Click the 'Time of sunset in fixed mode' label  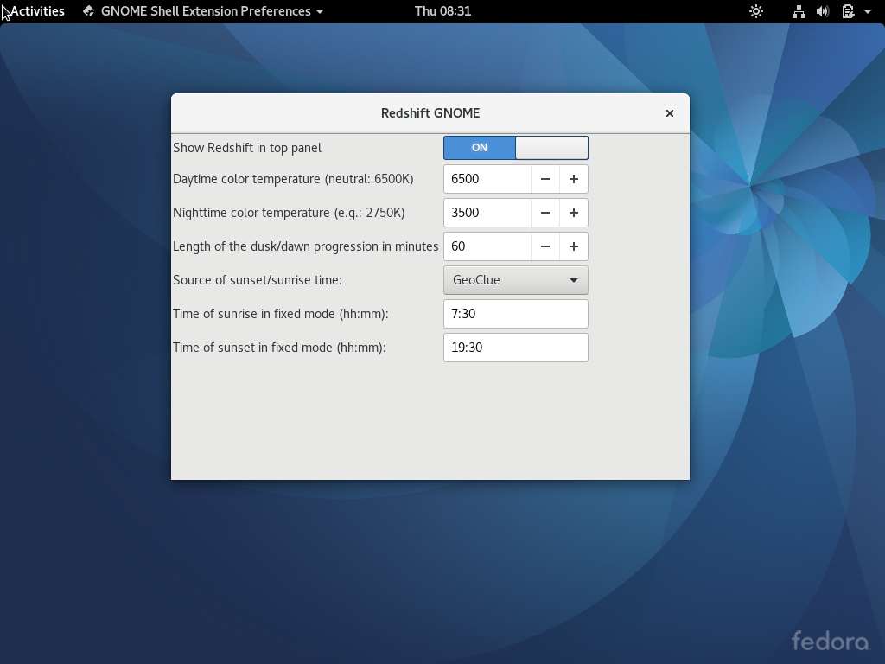[x=279, y=348]
